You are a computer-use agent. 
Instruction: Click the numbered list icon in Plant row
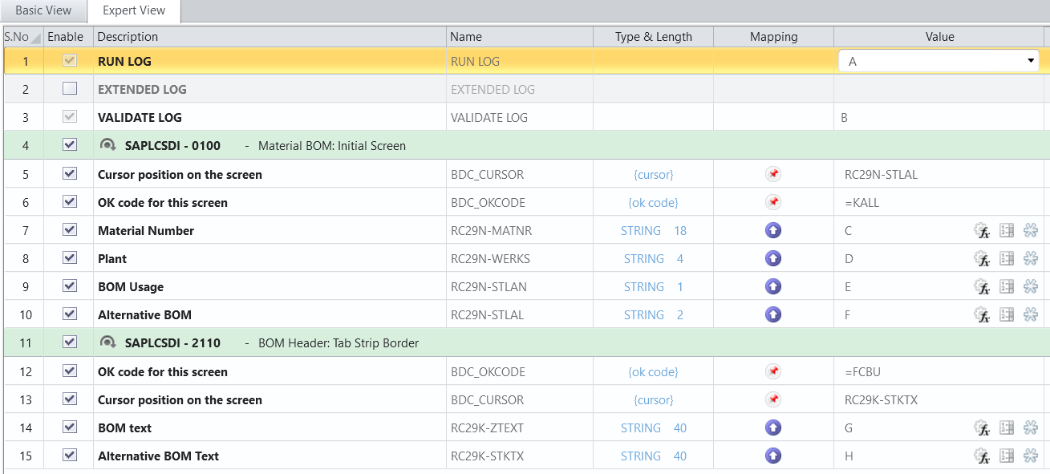point(1007,259)
